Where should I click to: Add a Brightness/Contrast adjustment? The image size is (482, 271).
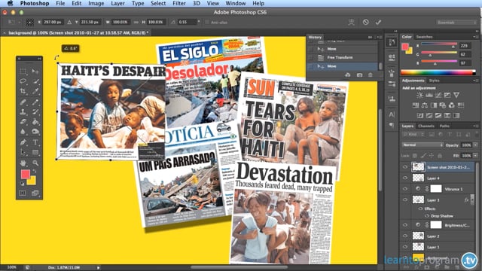[x=419, y=96]
